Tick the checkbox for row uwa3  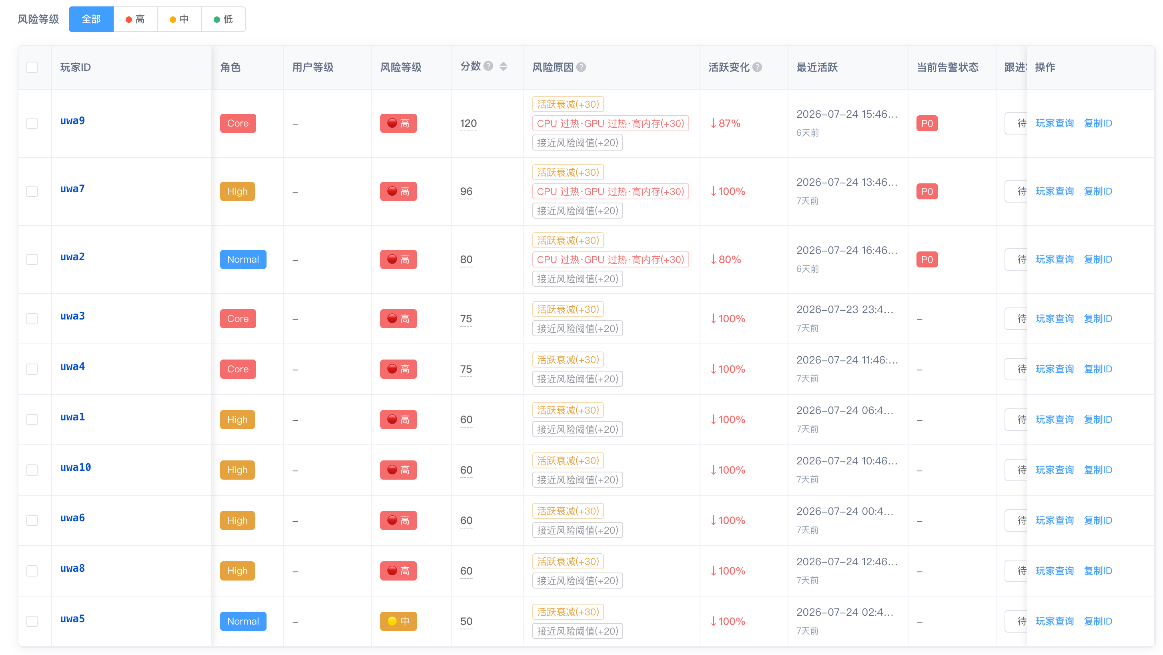(x=32, y=319)
